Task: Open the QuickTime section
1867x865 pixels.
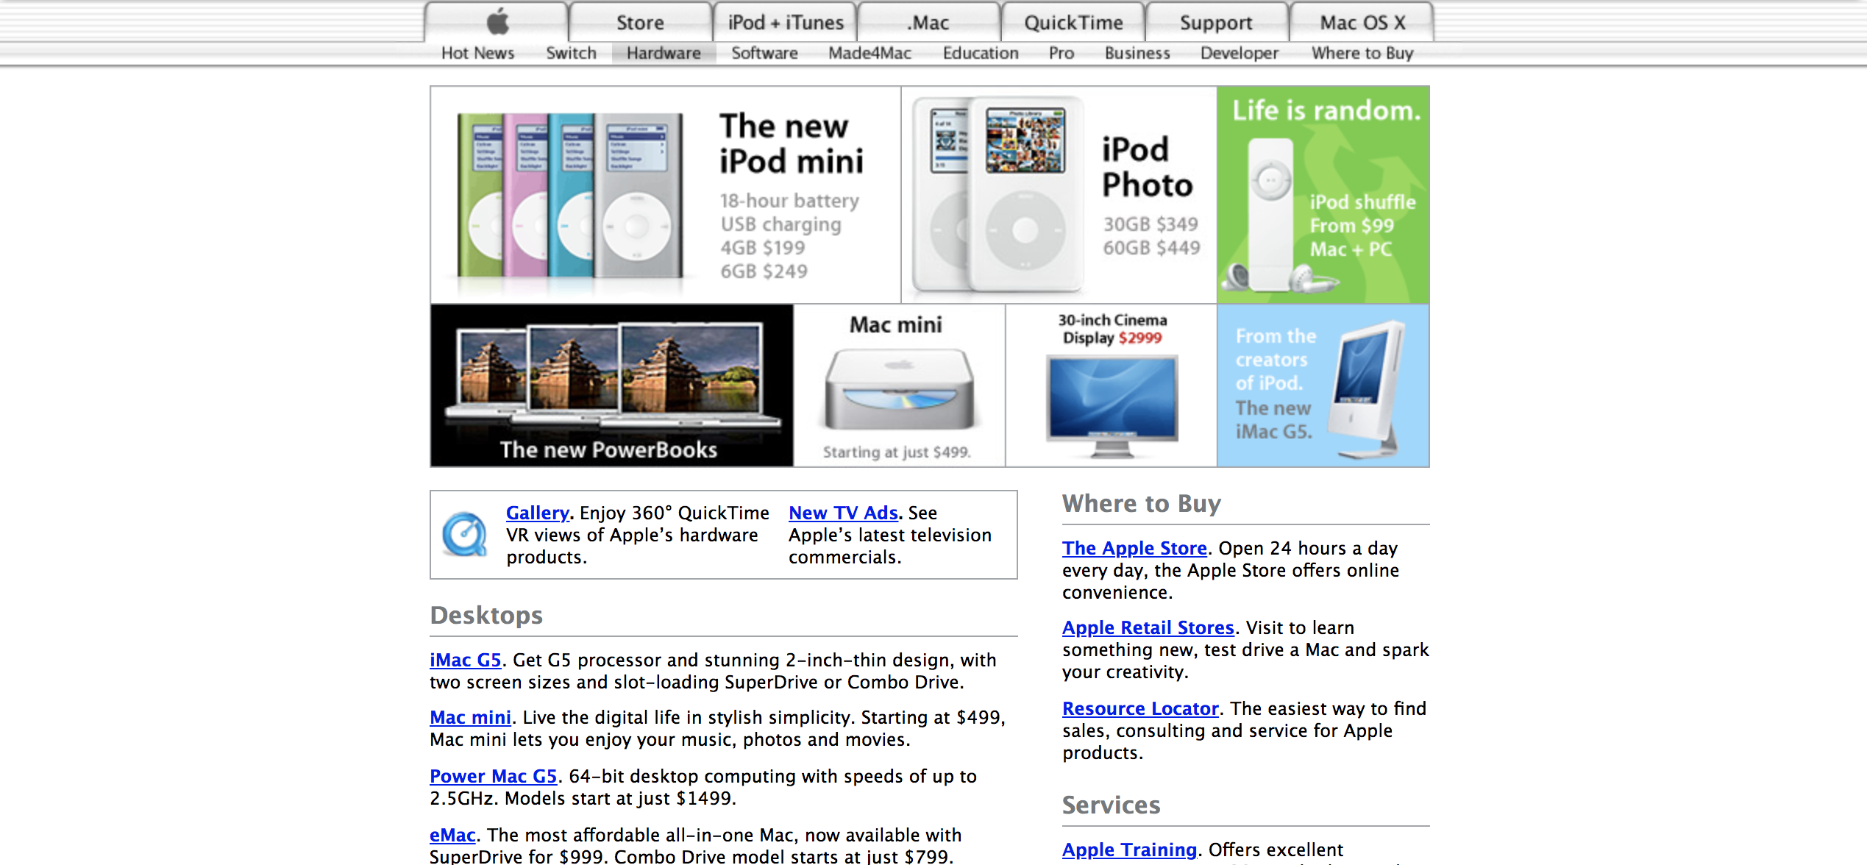Action: coord(1073,22)
